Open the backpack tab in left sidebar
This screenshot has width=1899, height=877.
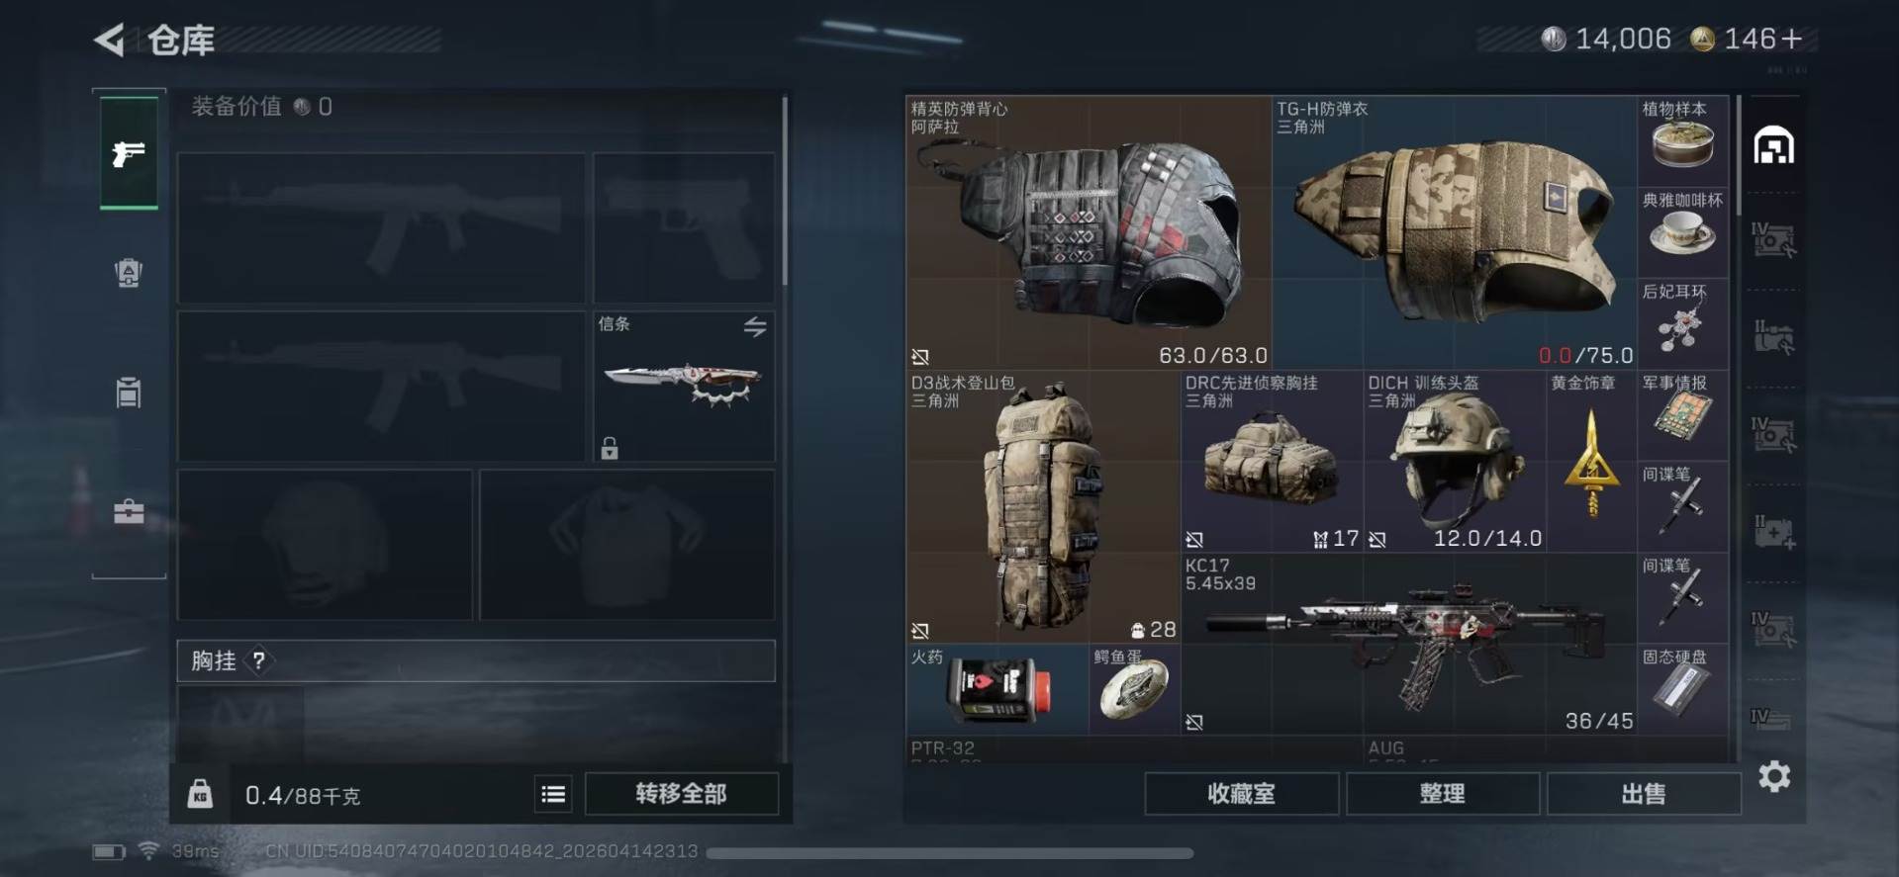point(129,272)
